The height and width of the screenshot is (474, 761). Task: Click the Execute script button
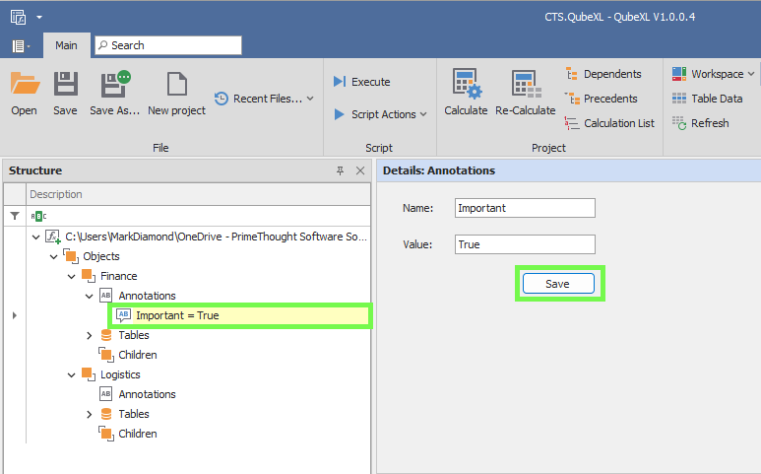pos(361,82)
